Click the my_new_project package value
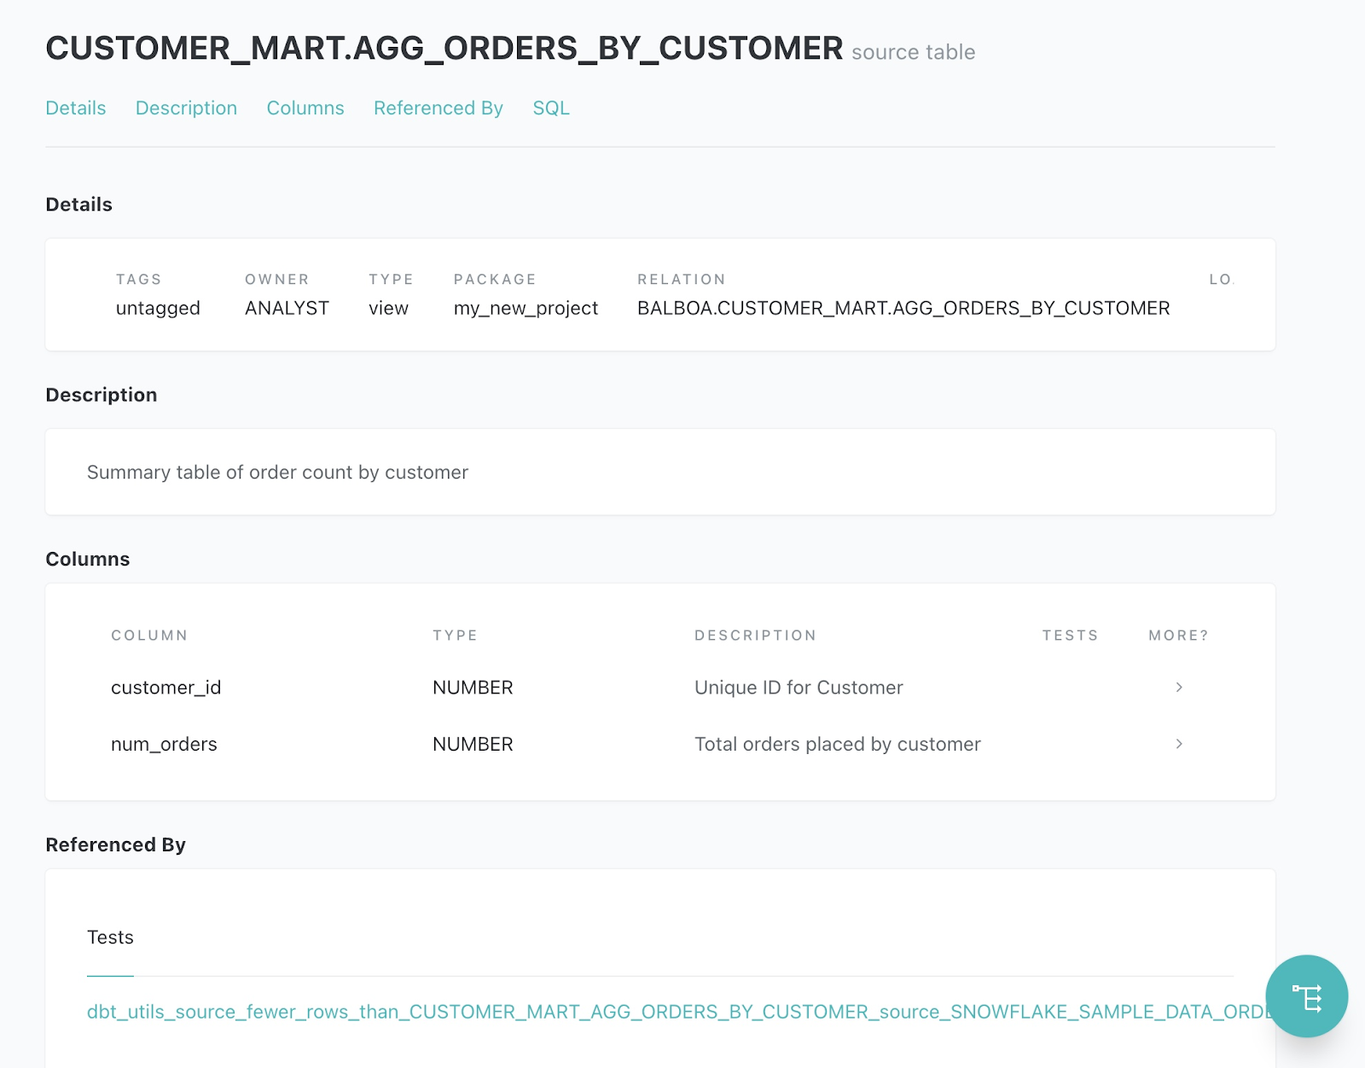1365x1068 pixels. pos(526,308)
